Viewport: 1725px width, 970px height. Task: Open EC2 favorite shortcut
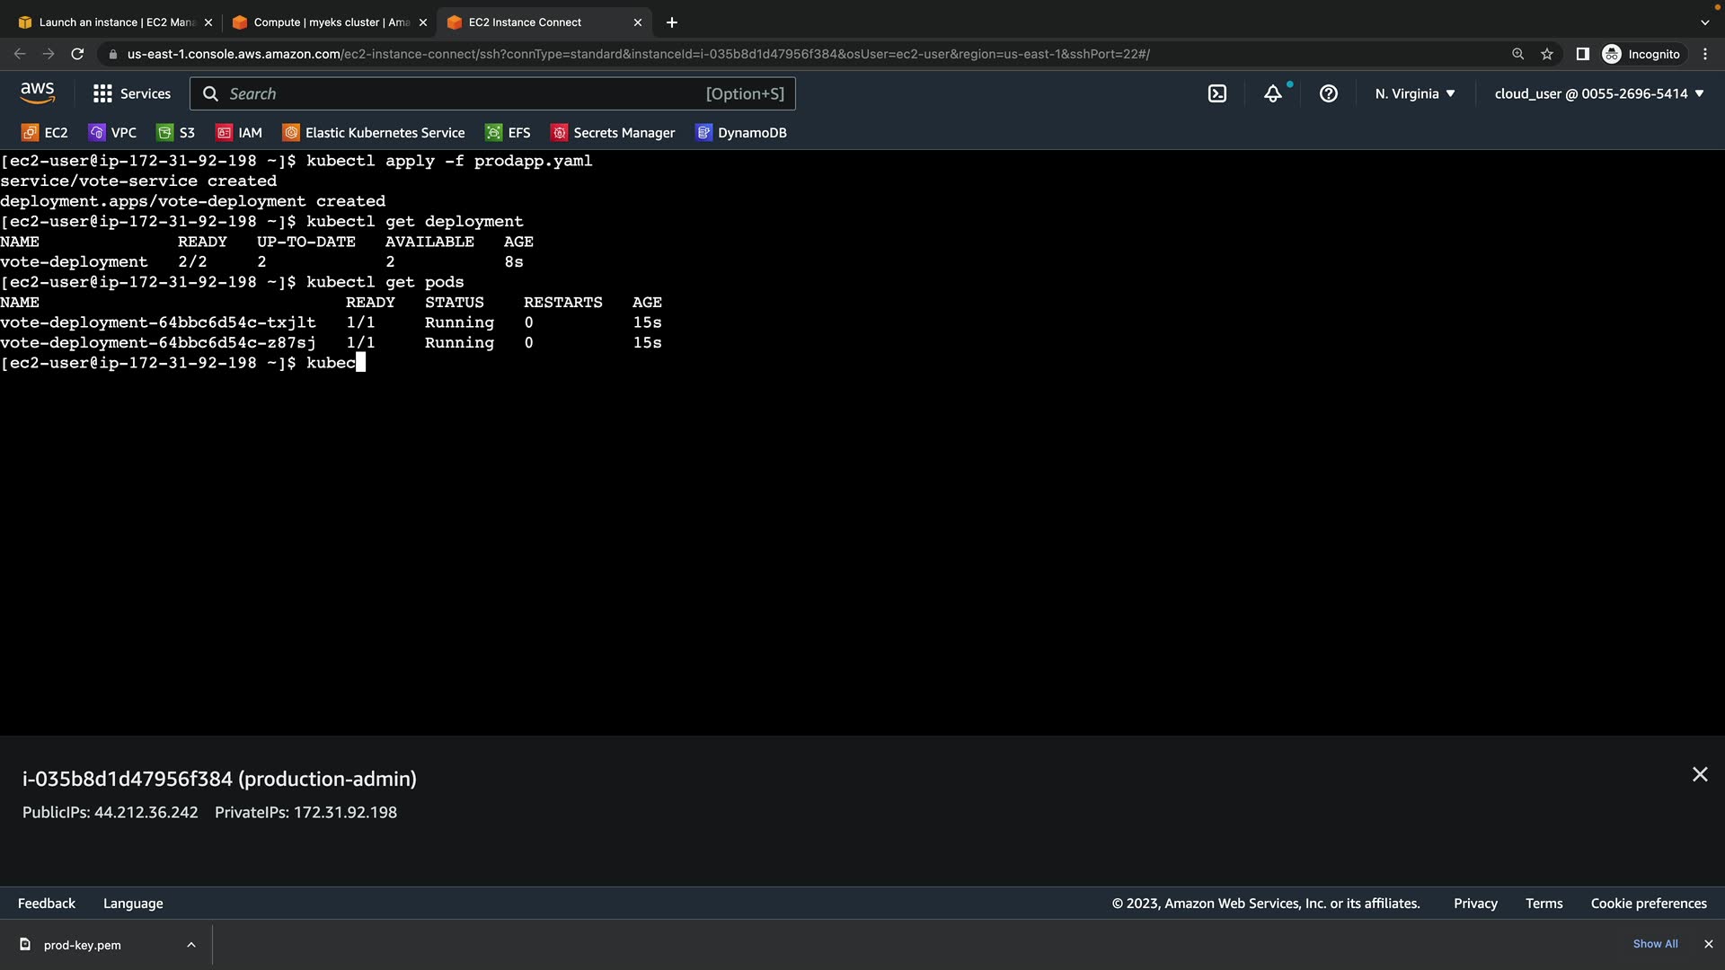pyautogui.click(x=45, y=133)
